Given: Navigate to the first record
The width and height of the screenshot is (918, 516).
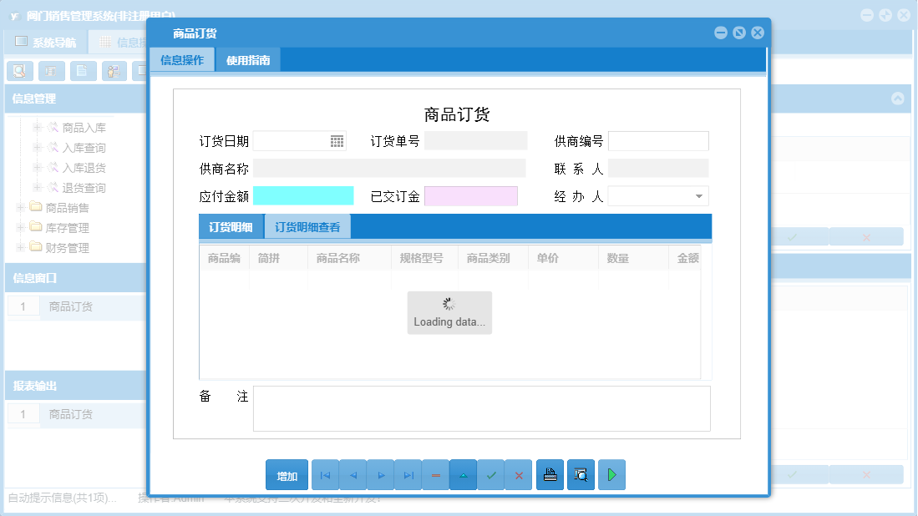Looking at the screenshot, I should 325,474.
